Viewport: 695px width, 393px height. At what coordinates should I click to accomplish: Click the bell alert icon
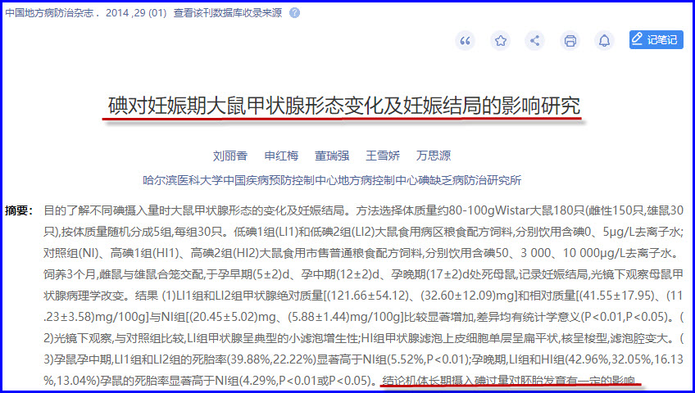tap(604, 41)
